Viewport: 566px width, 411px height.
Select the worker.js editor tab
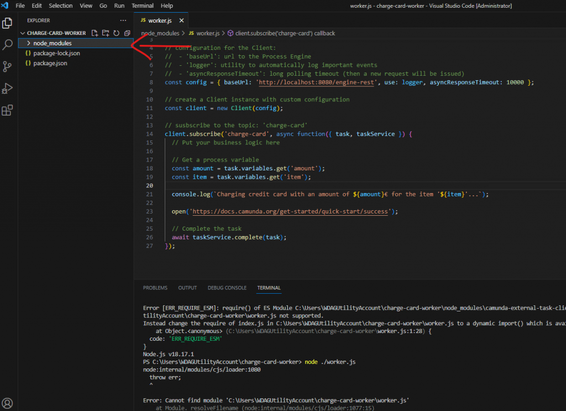click(x=160, y=20)
